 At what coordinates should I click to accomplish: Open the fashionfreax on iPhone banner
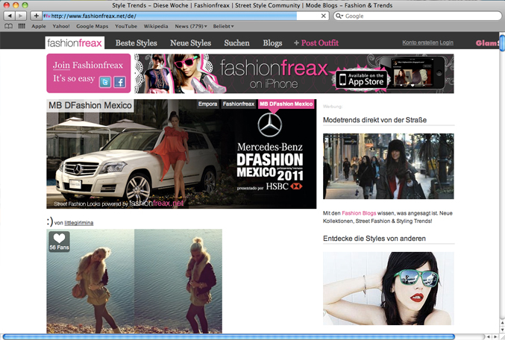pos(294,74)
